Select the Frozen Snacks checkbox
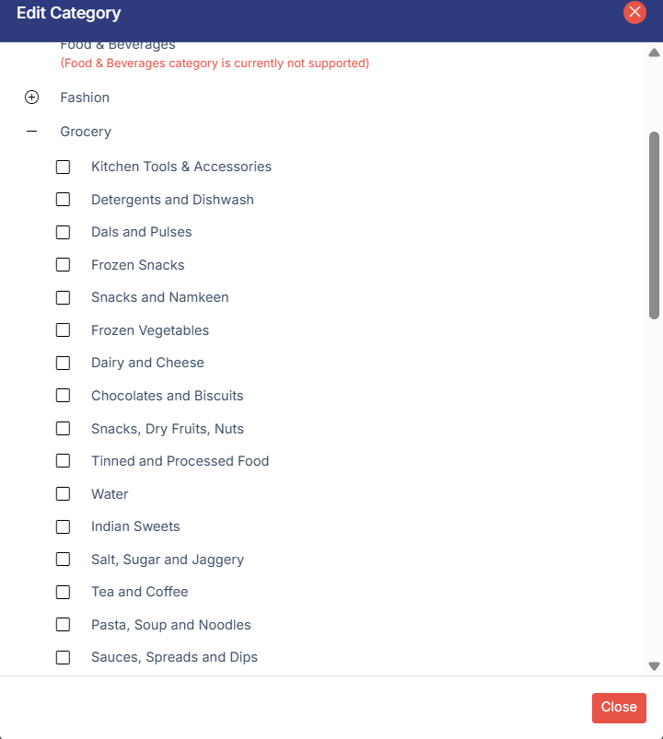Screen dimensions: 663x739 (x=63, y=265)
